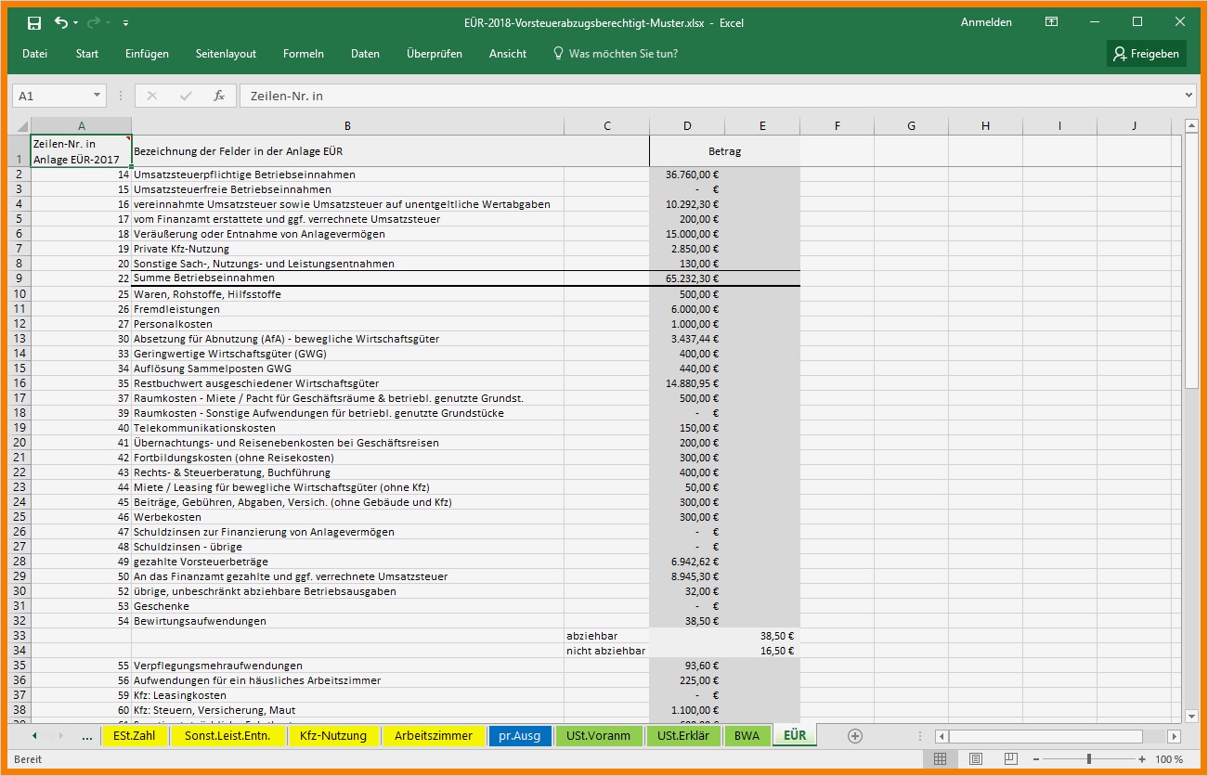Image resolution: width=1208 pixels, height=776 pixels.
Task: Expand the Name Box dropdown
Action: [97, 96]
